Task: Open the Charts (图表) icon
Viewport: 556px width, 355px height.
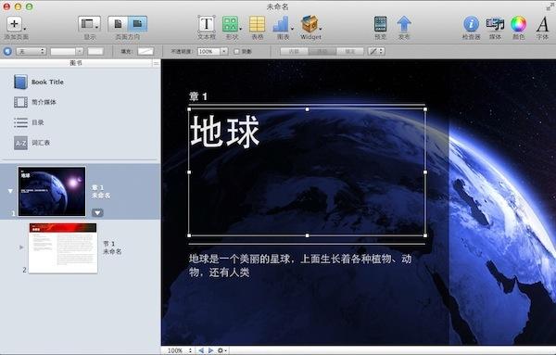Action: (x=281, y=24)
